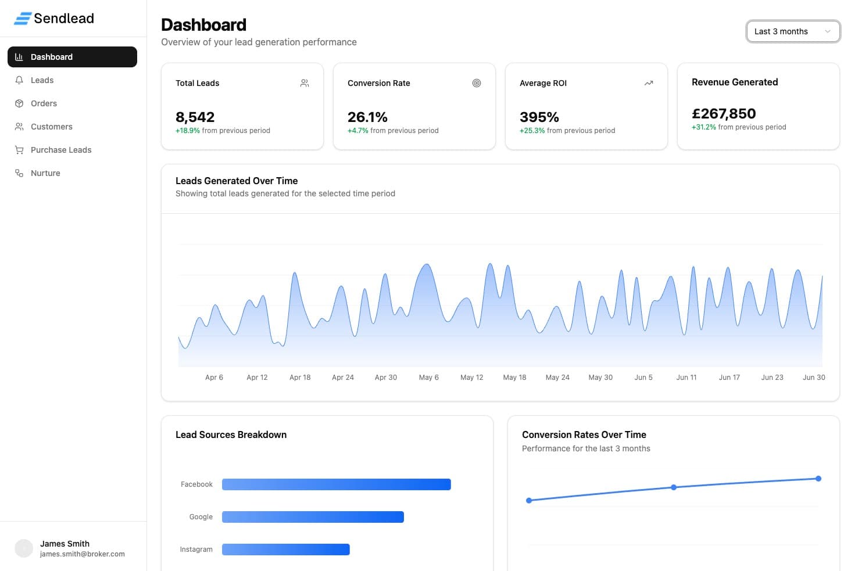The height and width of the screenshot is (571, 851).
Task: Select the Google lead source bar
Action: (312, 516)
